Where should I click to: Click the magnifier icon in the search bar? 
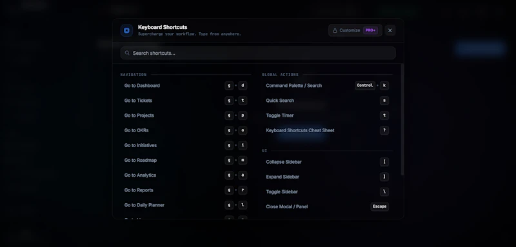[127, 53]
